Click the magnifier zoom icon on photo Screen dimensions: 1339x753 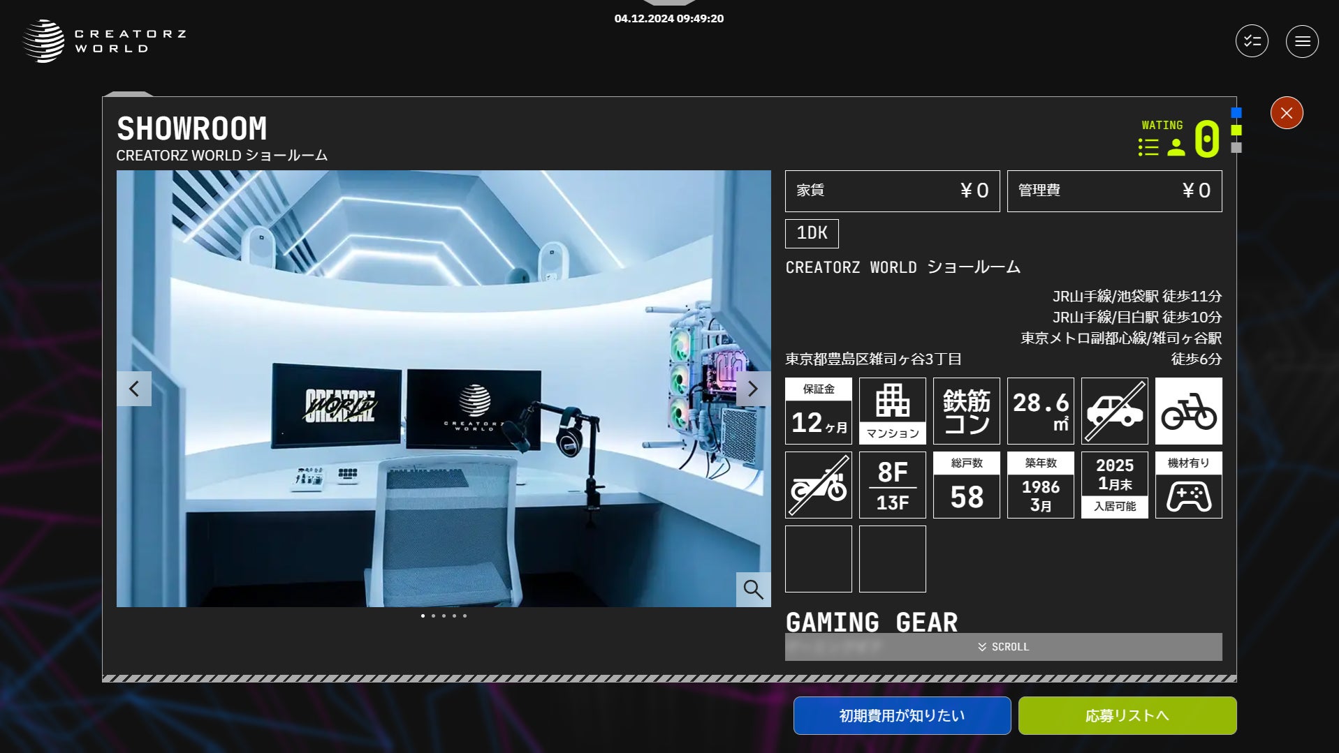[753, 590]
